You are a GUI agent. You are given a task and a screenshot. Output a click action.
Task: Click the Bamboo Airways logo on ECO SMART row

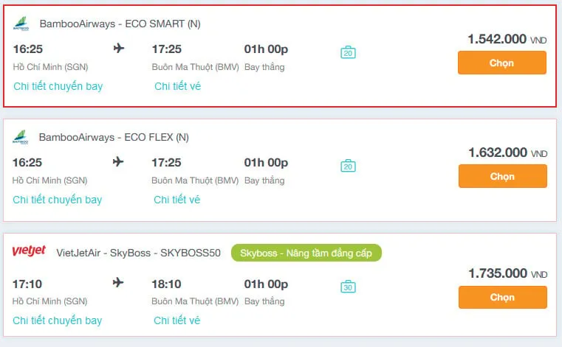21,24
